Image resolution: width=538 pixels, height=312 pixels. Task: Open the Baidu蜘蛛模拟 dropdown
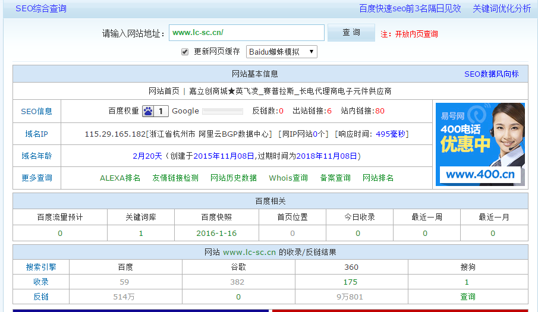click(x=281, y=52)
